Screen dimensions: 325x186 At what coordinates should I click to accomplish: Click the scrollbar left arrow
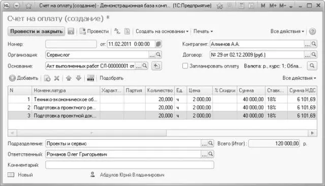coord(12,133)
